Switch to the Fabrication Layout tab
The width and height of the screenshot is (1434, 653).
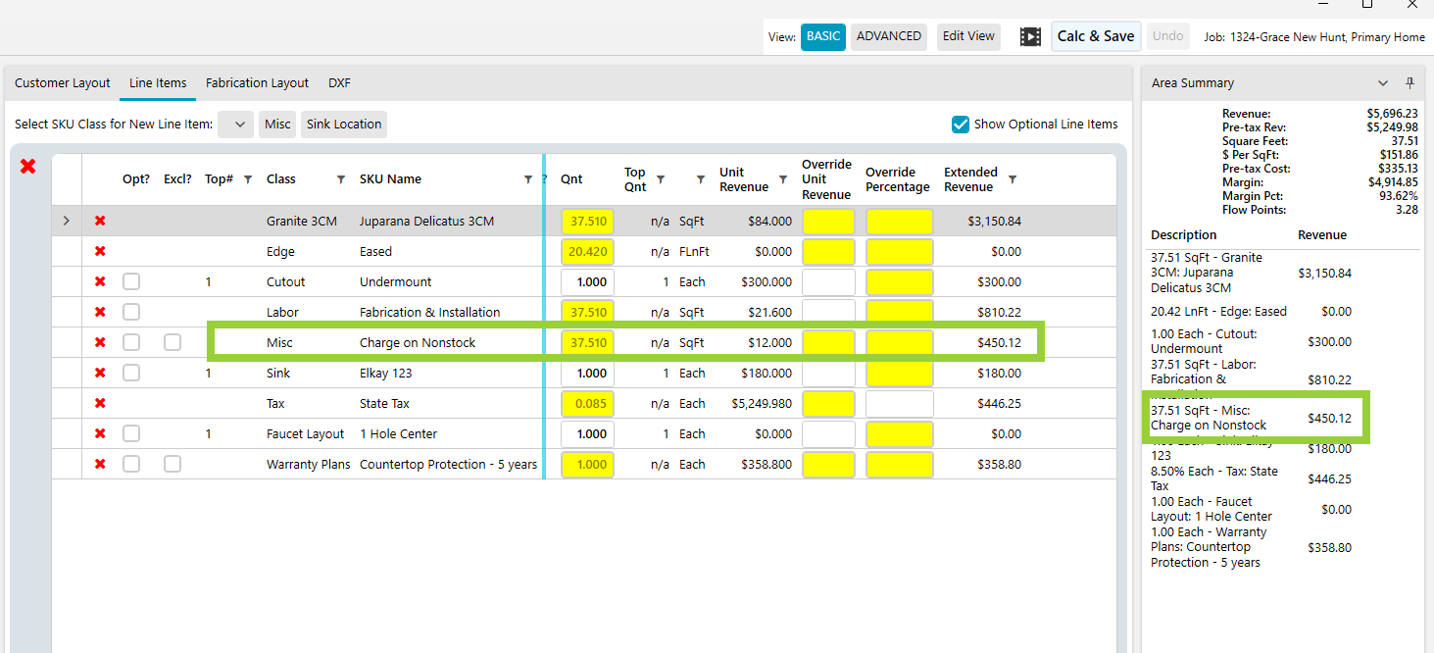point(257,83)
